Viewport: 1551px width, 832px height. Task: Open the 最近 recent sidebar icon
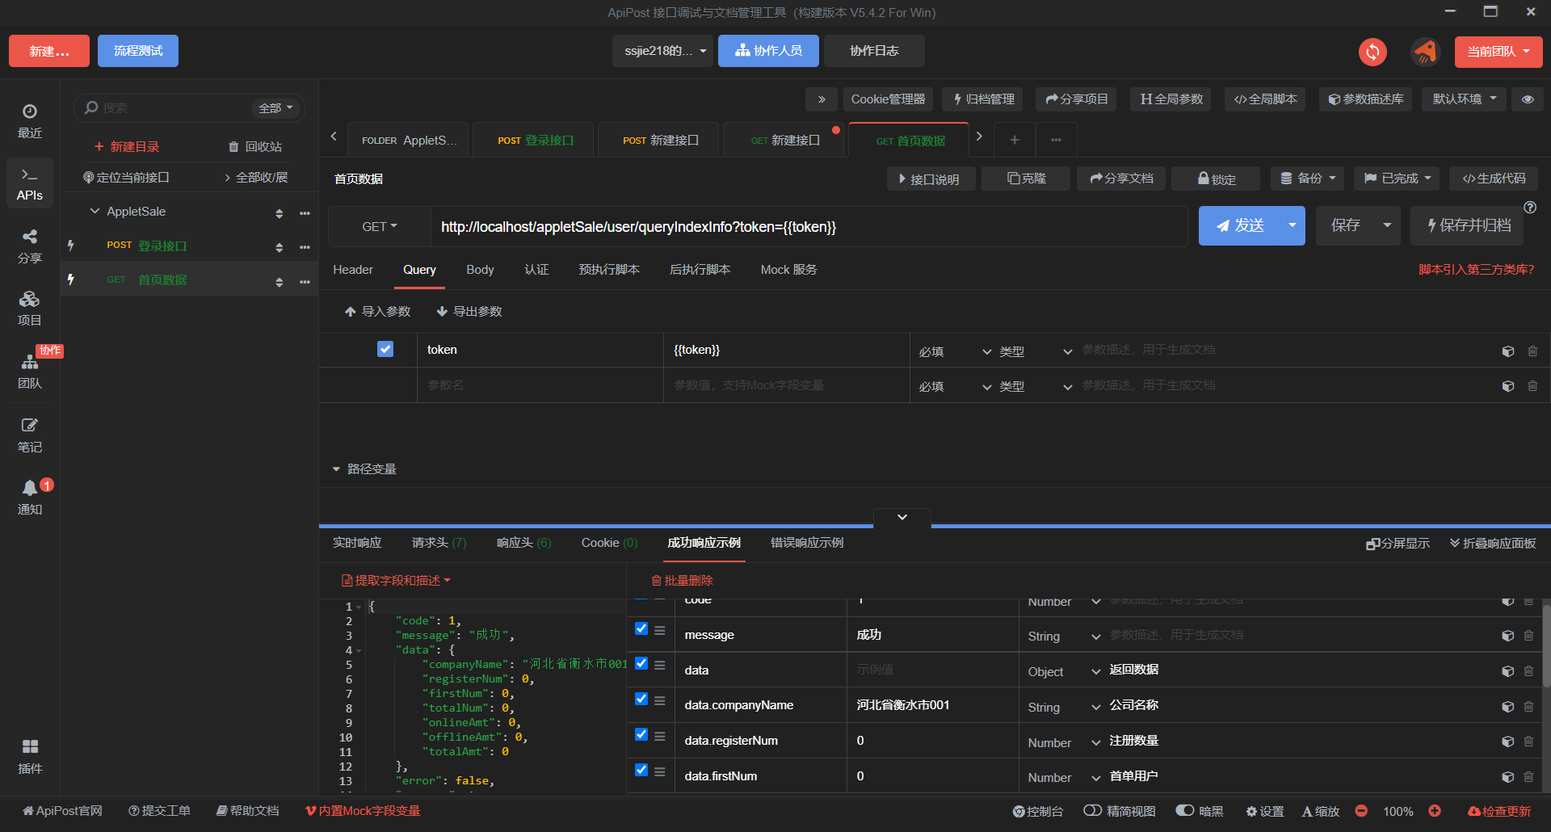click(x=30, y=121)
